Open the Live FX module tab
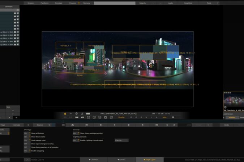The width and height of the screenshot is (244, 162). 121,159
